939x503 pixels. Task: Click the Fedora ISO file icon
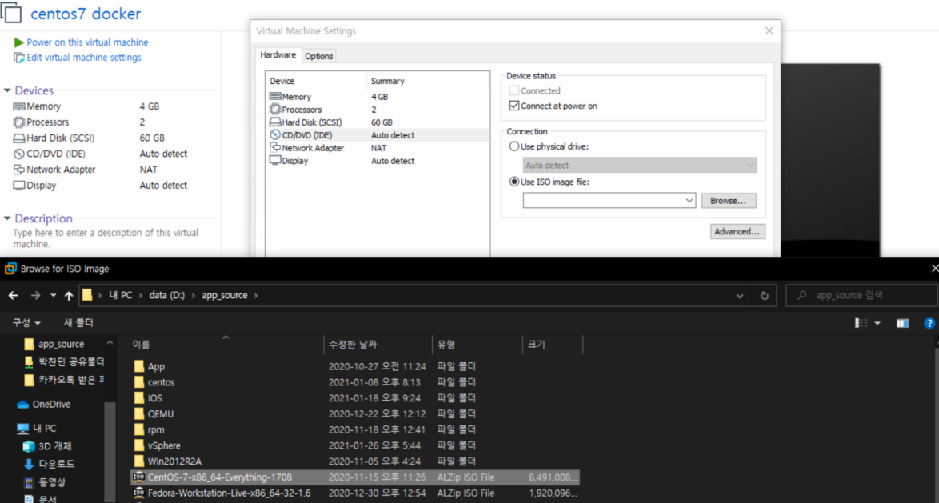point(139,493)
